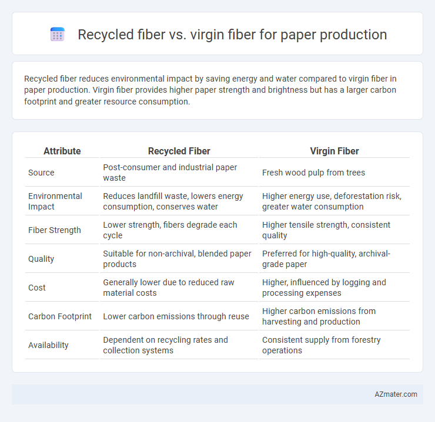Click the page title 'Recycled fiber vs. virgin fiber'
435x422 pixels.
coord(232,35)
